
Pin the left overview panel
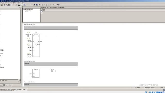click(x=19, y=7)
